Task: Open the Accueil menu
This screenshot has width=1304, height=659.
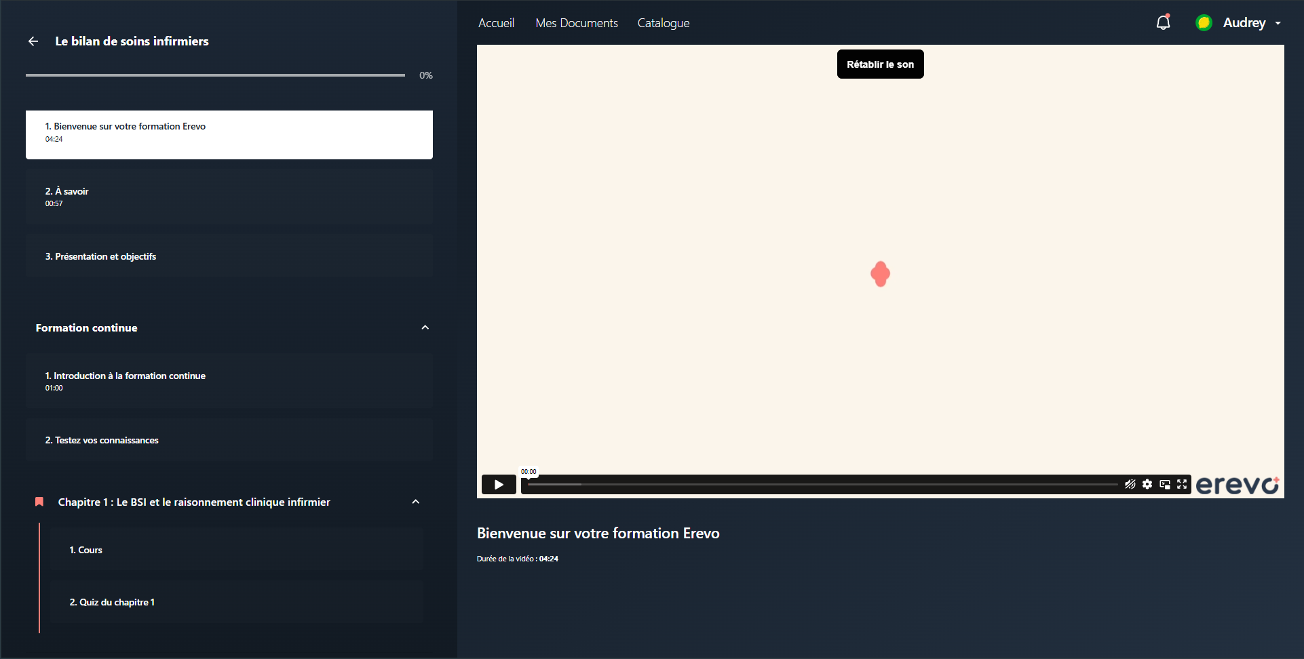Action: click(x=496, y=23)
